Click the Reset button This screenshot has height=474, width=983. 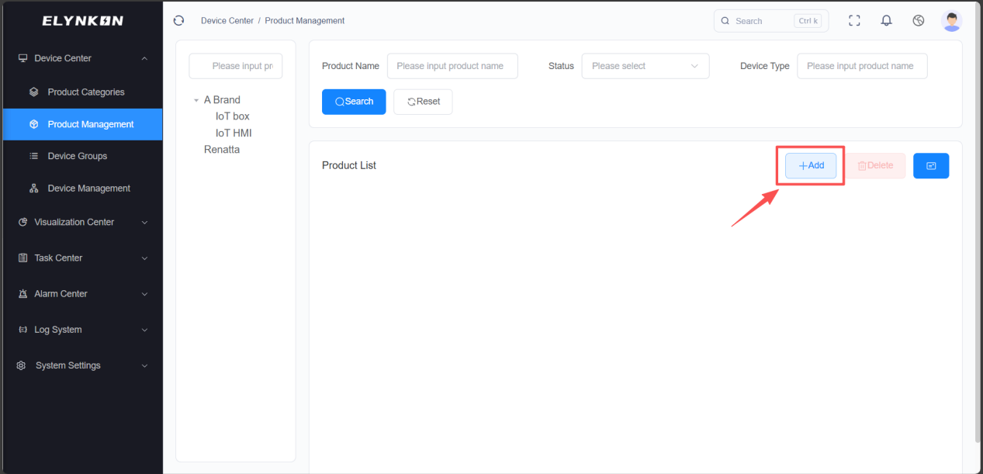tap(423, 102)
